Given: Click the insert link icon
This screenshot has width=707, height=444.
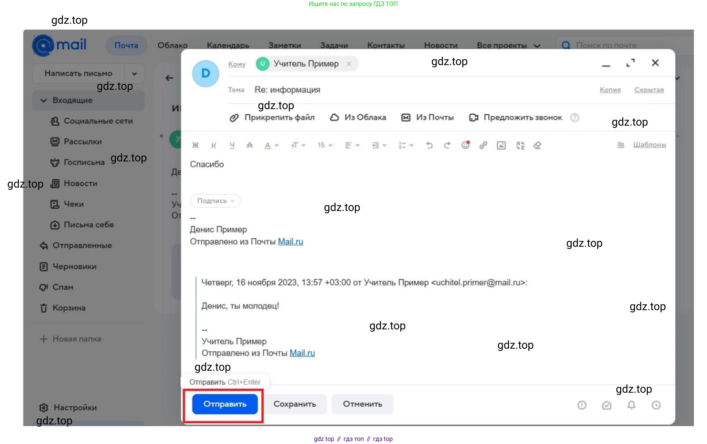Looking at the screenshot, I should tap(483, 145).
